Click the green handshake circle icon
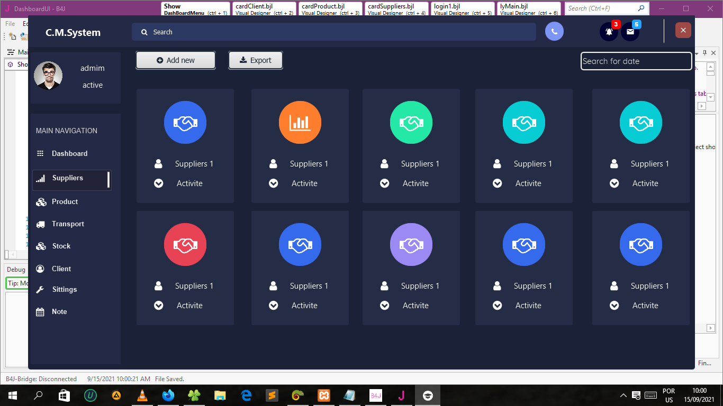 [x=411, y=123]
